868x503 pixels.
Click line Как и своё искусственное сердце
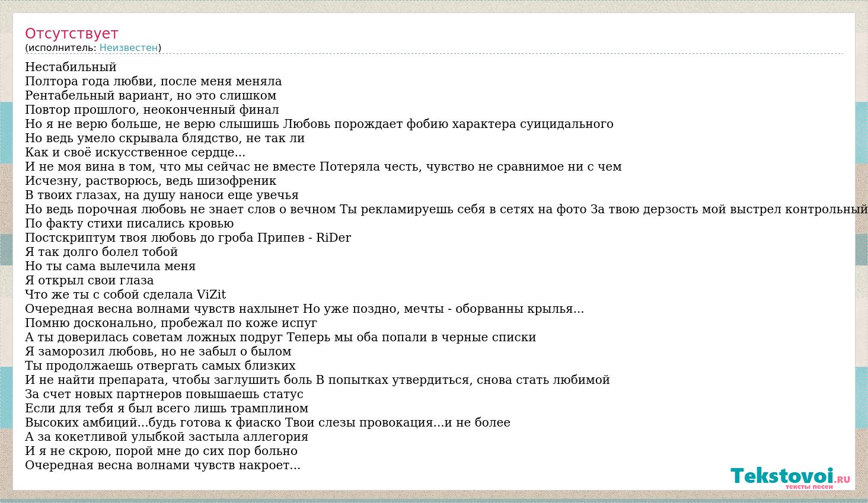(x=135, y=152)
